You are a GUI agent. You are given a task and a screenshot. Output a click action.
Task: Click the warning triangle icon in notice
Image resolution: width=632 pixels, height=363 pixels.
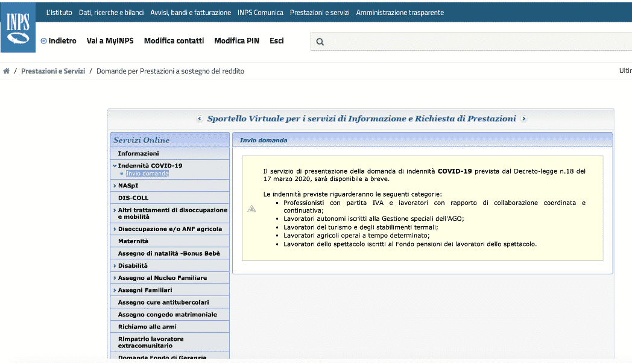coord(251,209)
